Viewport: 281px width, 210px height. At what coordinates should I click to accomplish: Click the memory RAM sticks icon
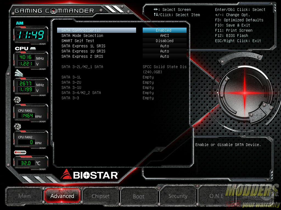click(19, 74)
